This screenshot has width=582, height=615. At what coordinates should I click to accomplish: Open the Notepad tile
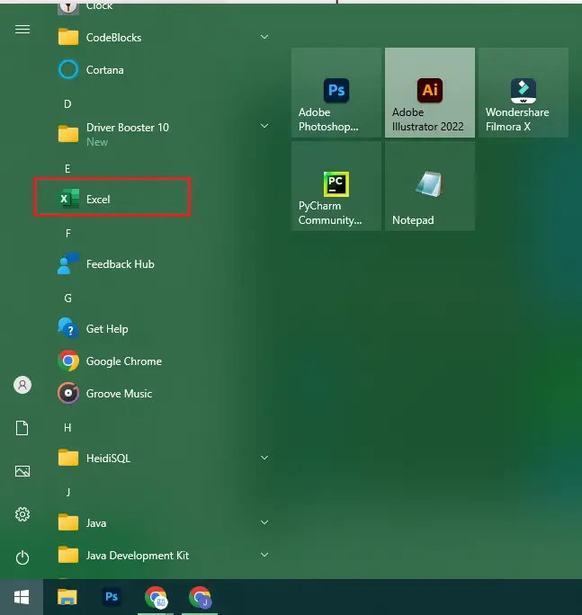[x=430, y=186]
